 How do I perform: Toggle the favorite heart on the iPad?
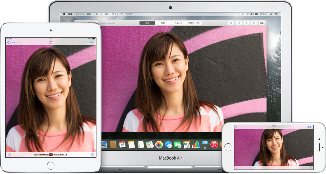click(x=85, y=42)
